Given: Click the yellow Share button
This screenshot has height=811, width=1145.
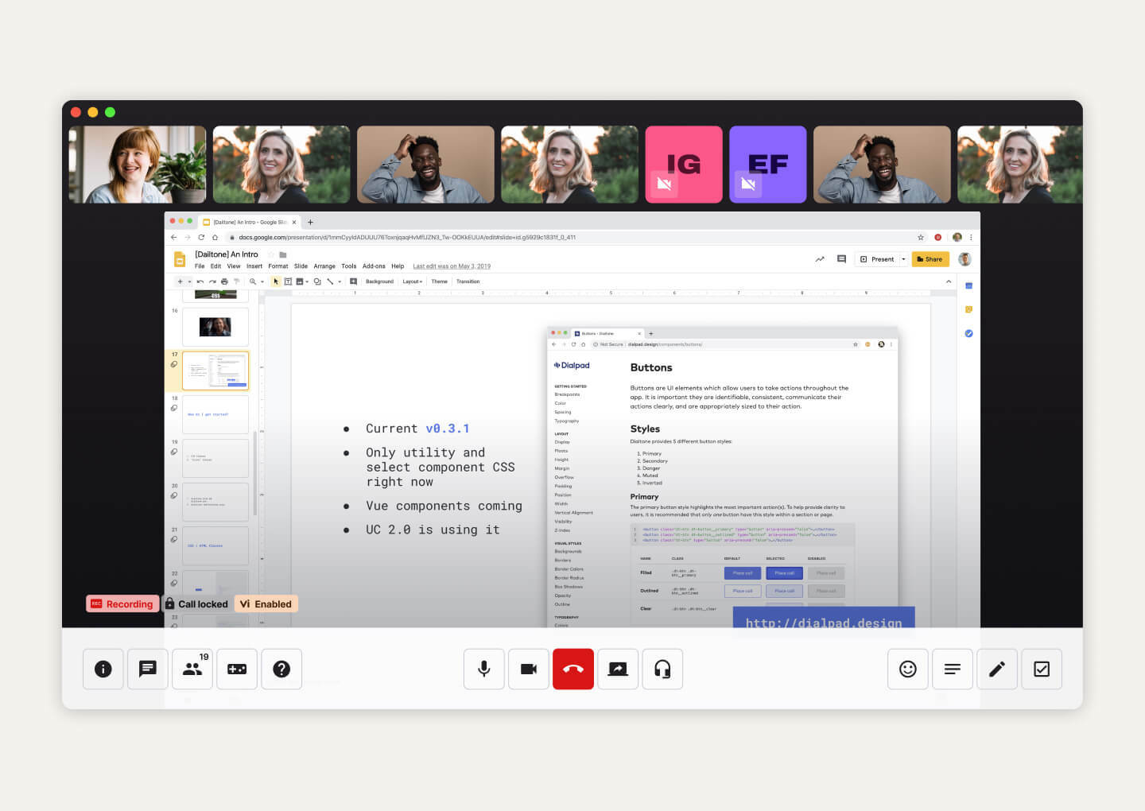Looking at the screenshot, I should pyautogui.click(x=930, y=259).
